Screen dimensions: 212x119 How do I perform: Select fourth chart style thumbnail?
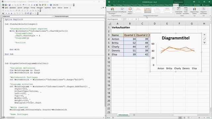167,10
